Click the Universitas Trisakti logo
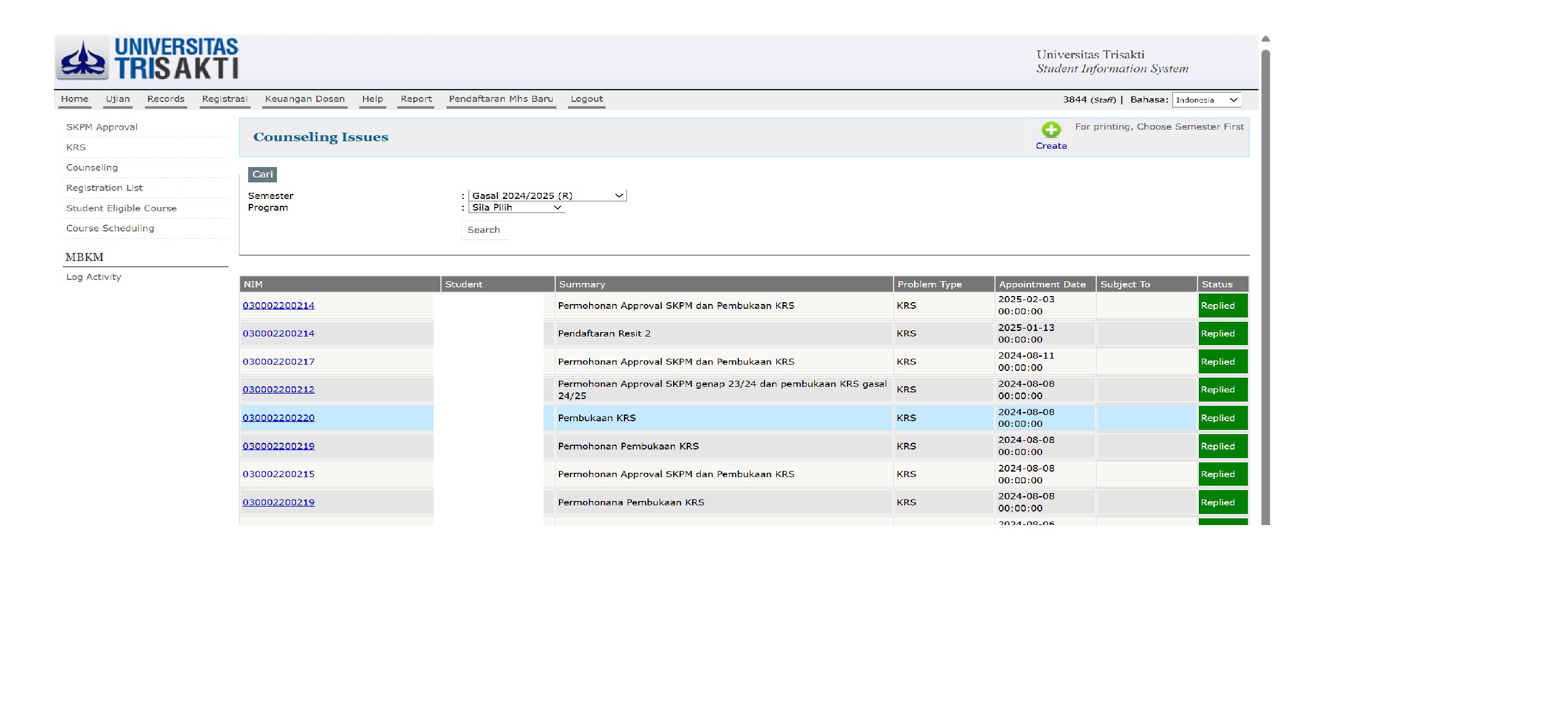The height and width of the screenshot is (724, 1563). pos(147,59)
